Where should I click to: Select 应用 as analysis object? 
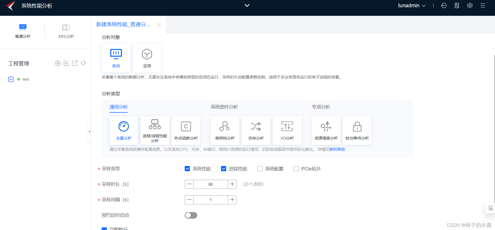147,58
